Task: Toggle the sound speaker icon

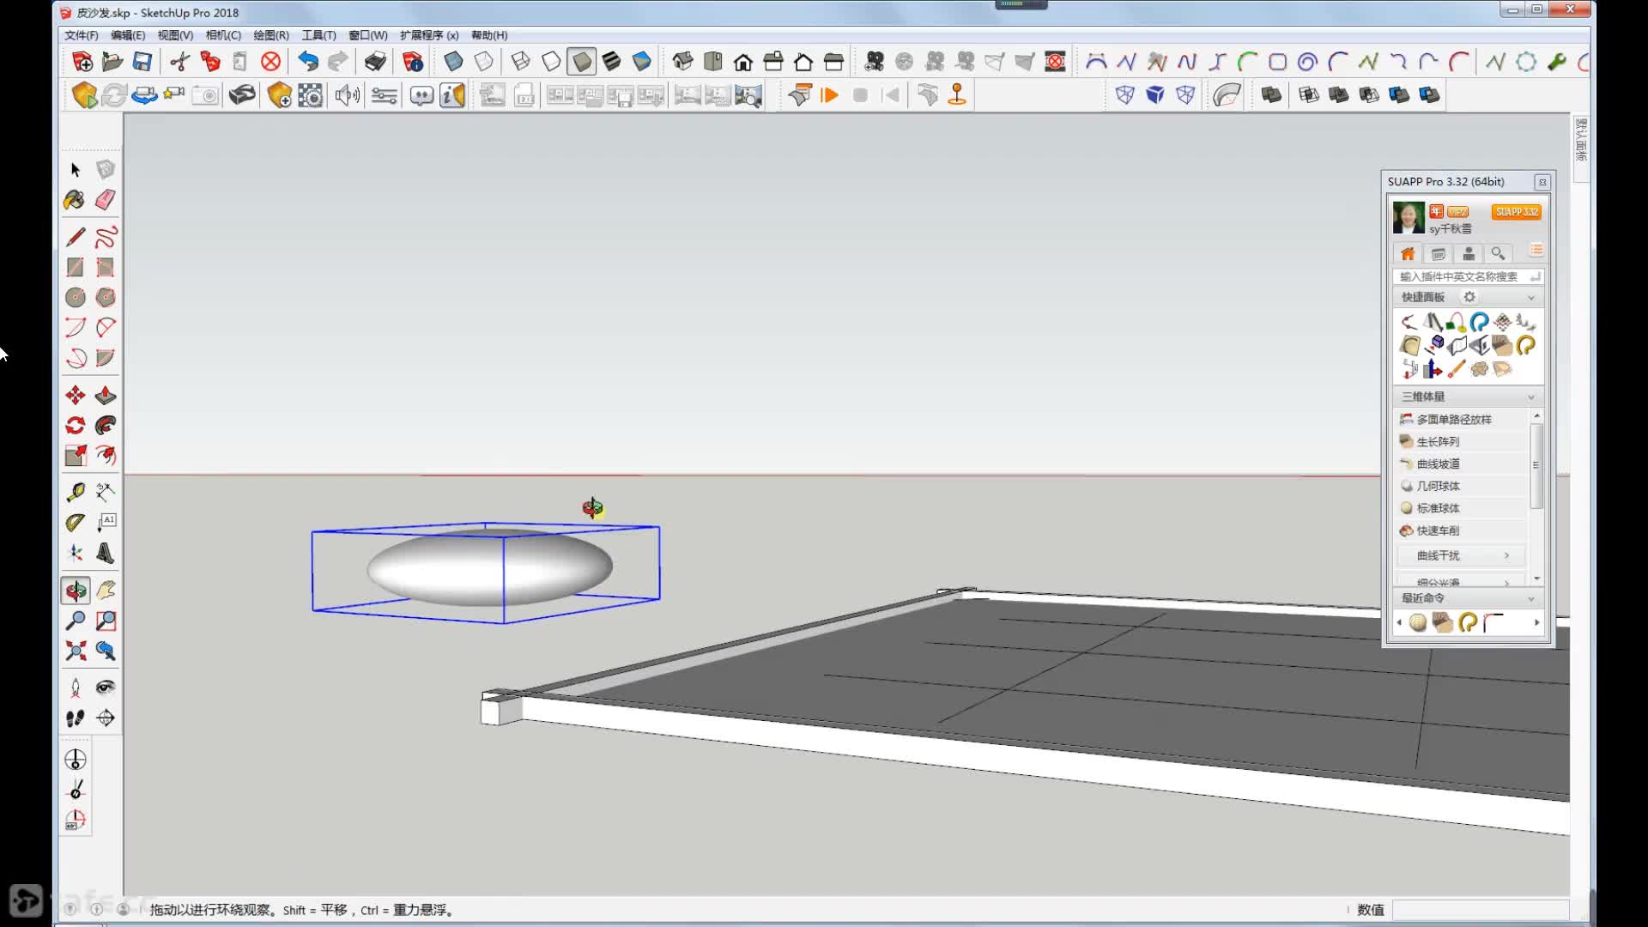Action: coord(347,95)
